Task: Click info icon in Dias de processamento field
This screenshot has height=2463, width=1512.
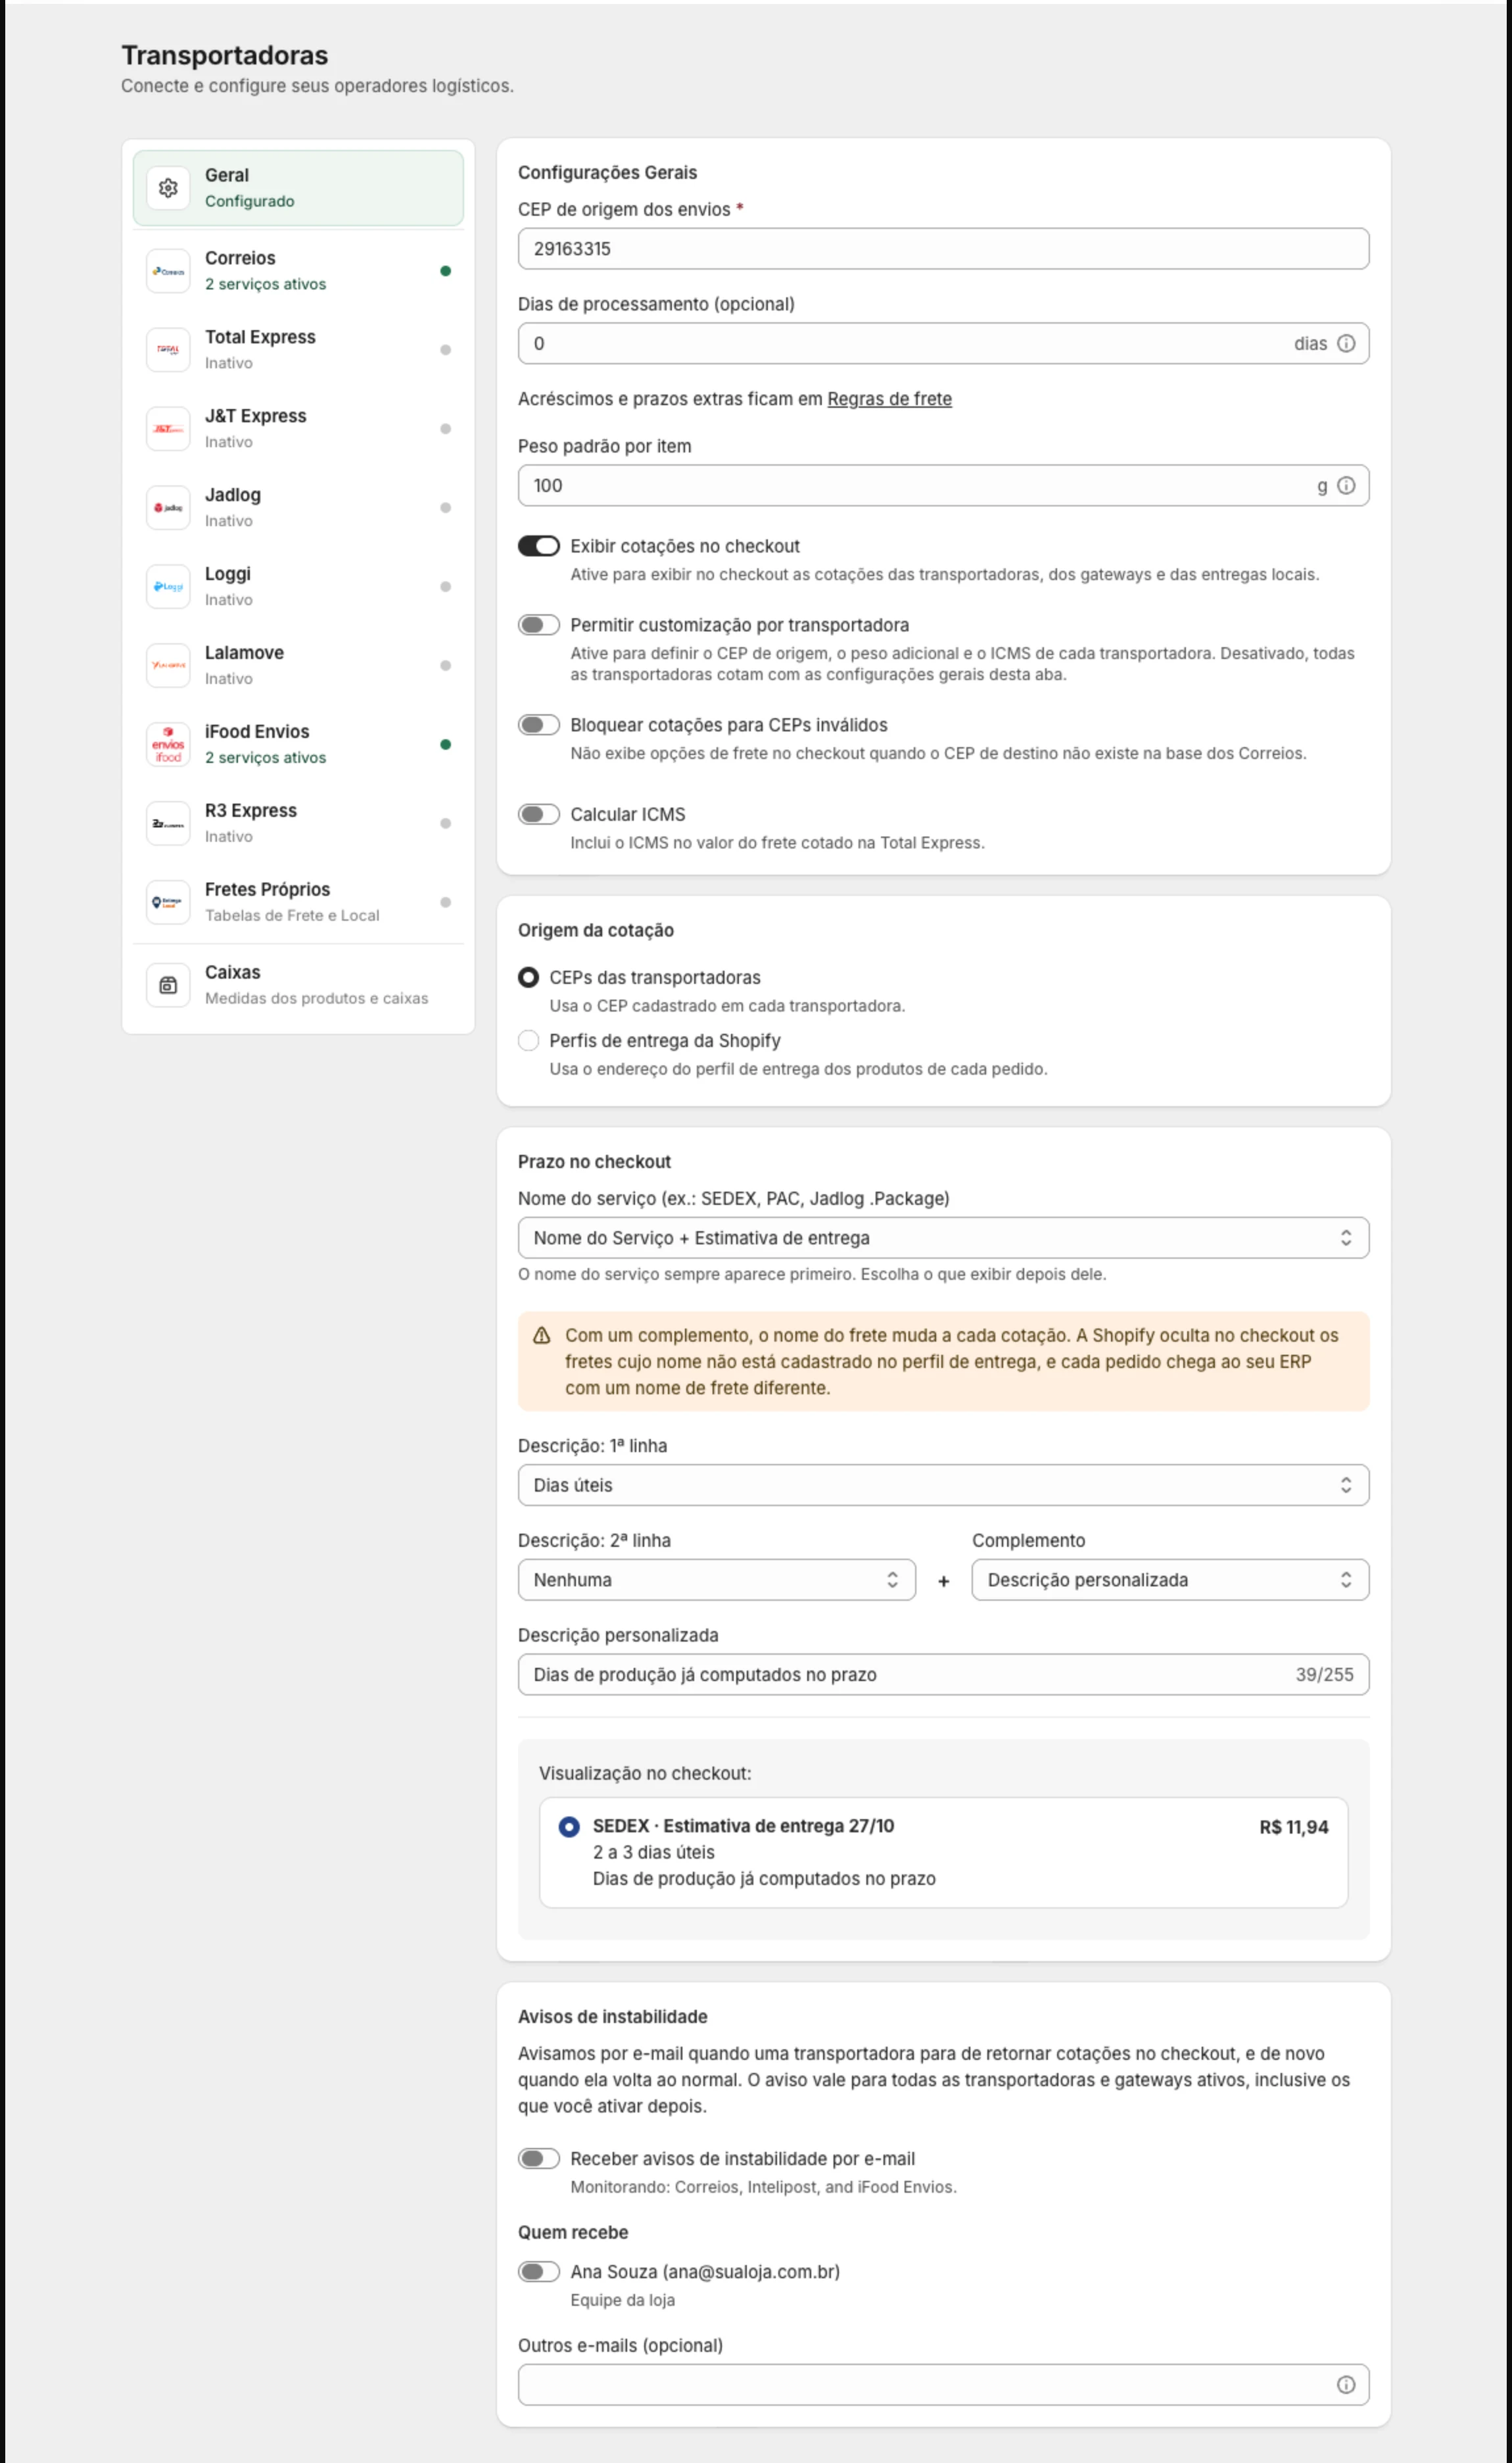Action: 1346,344
